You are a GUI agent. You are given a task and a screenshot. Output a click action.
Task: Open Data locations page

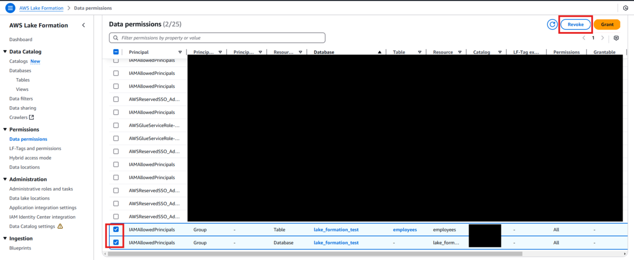click(x=25, y=167)
